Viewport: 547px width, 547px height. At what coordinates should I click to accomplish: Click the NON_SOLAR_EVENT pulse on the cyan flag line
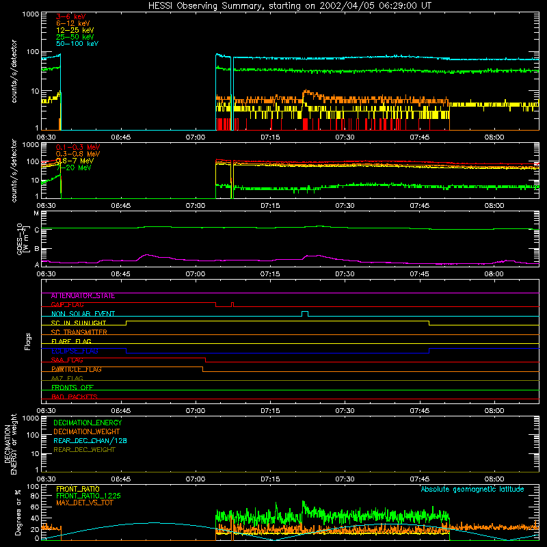[304, 314]
